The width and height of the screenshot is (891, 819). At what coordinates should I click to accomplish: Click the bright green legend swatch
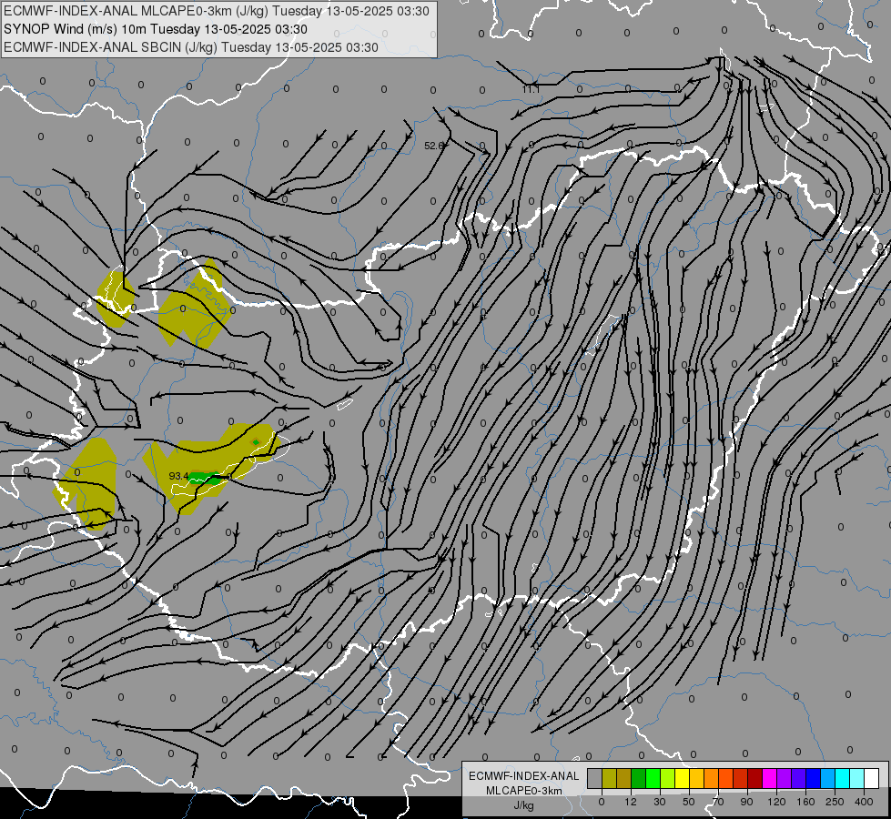653,778
